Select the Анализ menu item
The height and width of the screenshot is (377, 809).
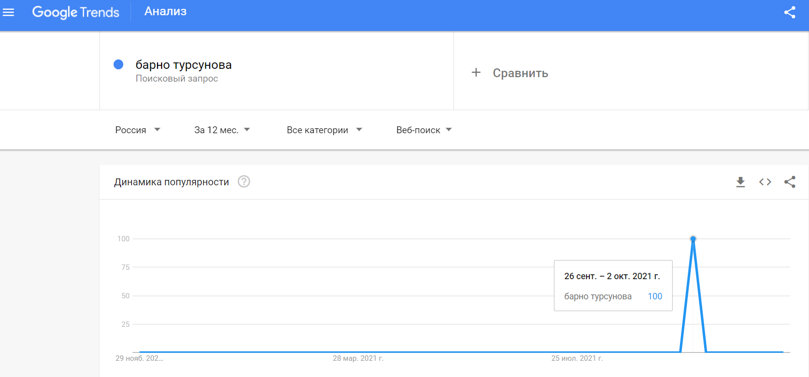pos(165,11)
